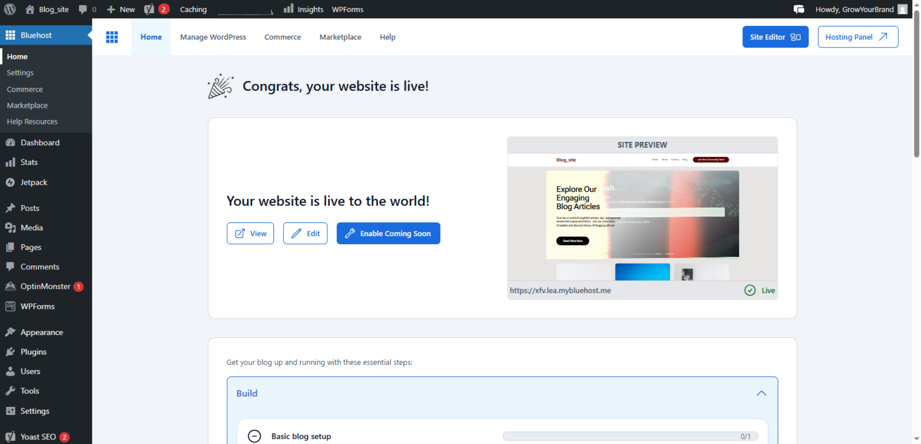This screenshot has height=444, width=921.
Task: Click the comments bubble icon in admin bar
Action: [x=83, y=9]
